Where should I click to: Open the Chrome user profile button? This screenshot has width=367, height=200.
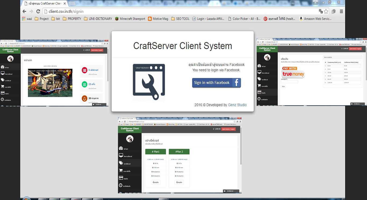(x=315, y=2)
